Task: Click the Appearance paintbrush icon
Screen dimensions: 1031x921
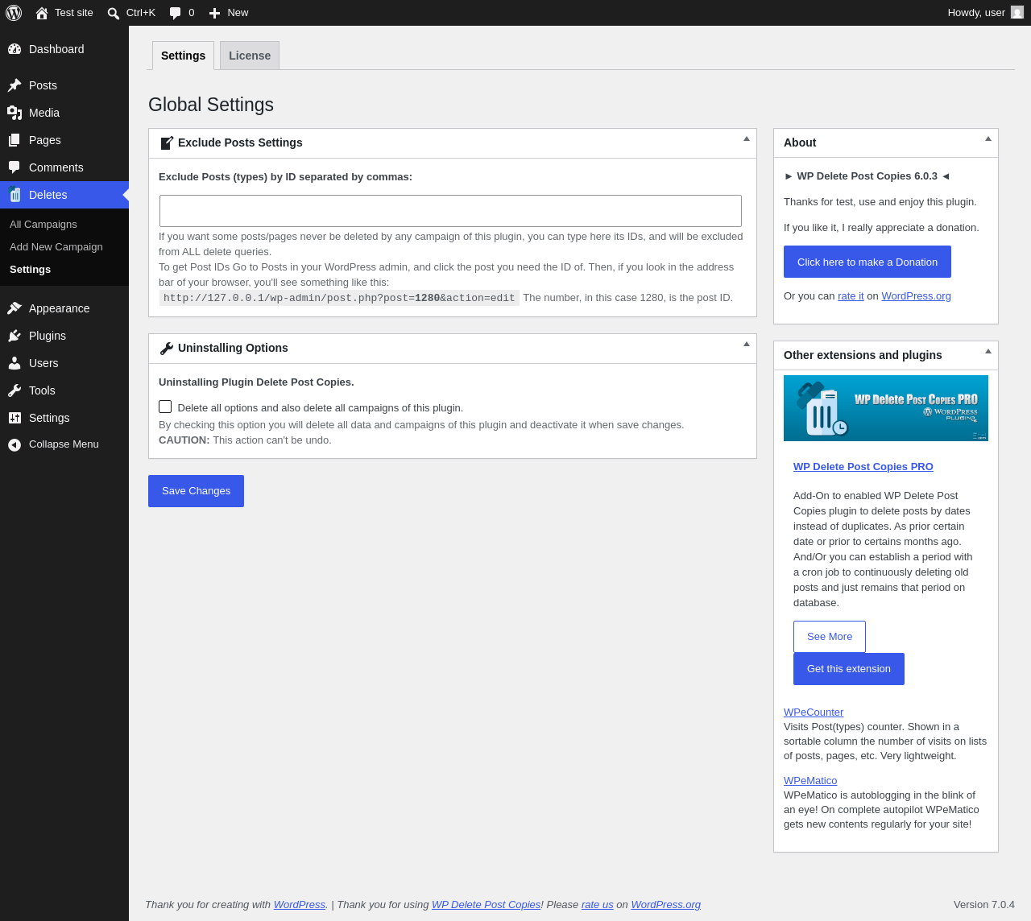Action: [14, 308]
